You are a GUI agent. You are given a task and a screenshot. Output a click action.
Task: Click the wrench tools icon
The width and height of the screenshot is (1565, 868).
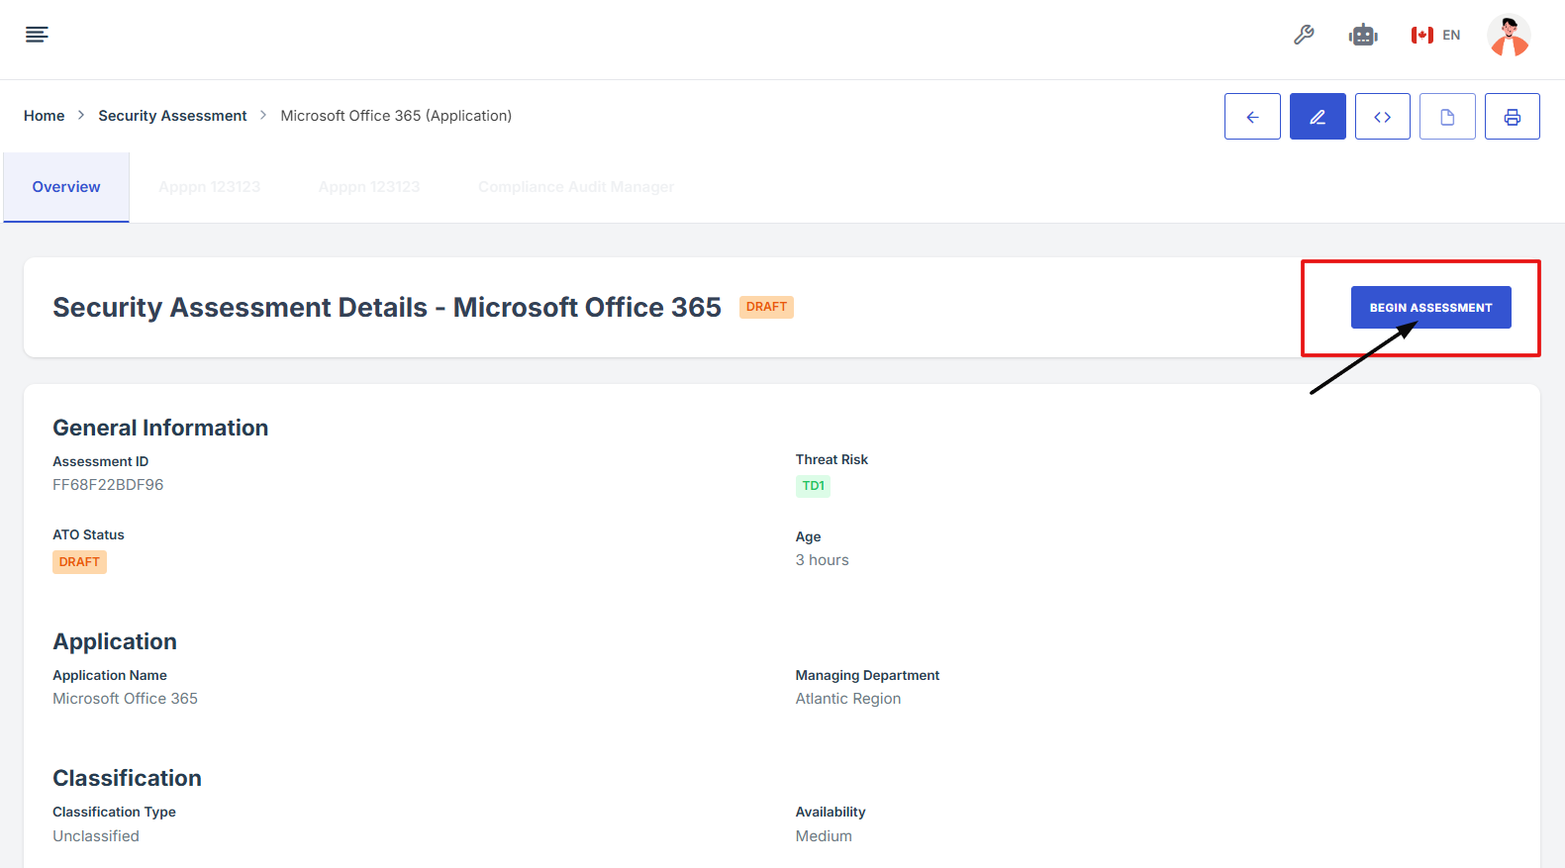click(1304, 35)
